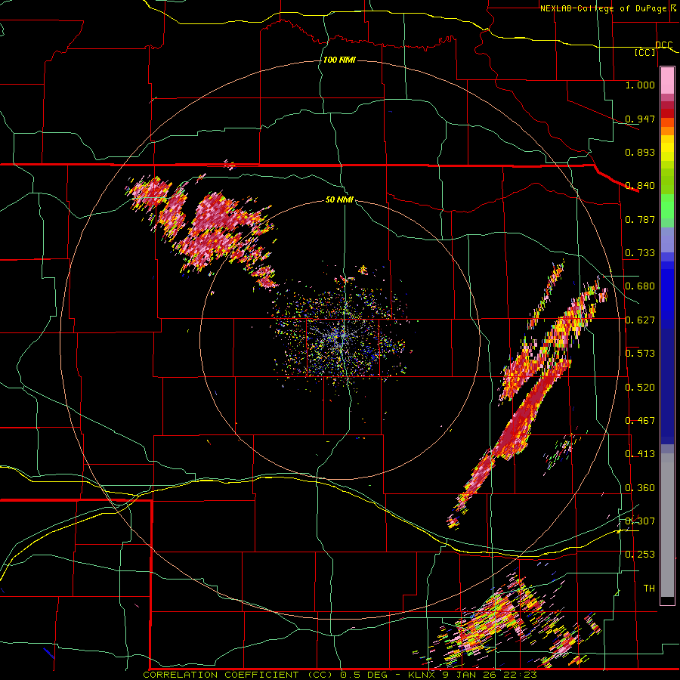Click the 0.520 scale value
This screenshot has width=680, height=680.
(640, 388)
